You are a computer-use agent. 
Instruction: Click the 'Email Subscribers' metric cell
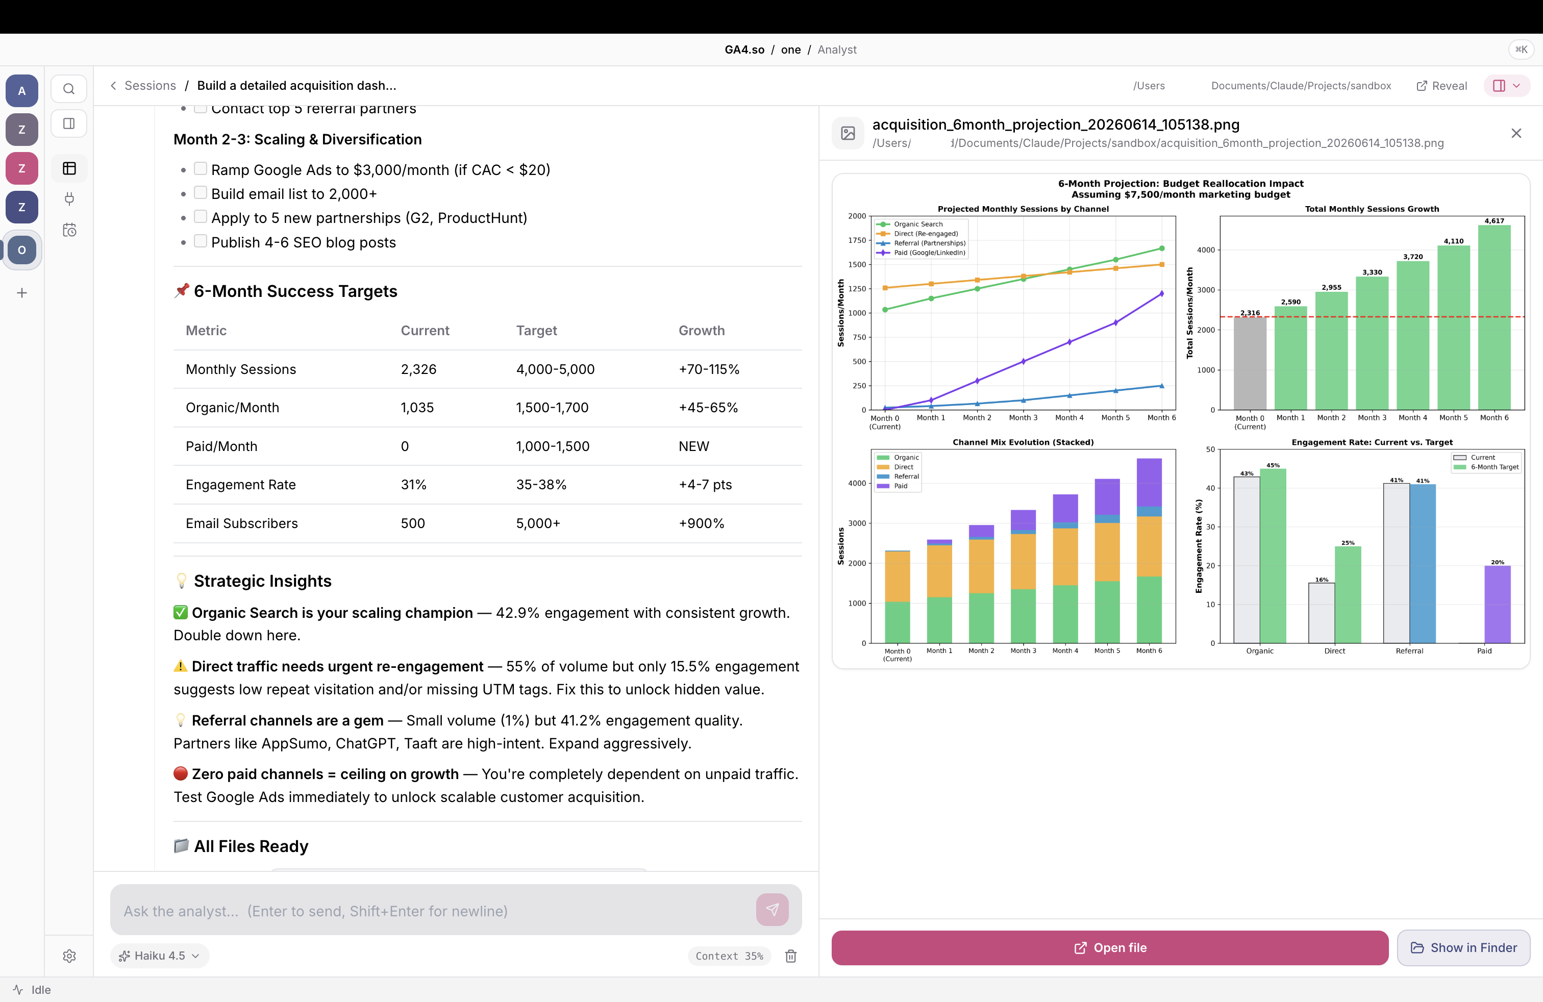[x=242, y=523]
